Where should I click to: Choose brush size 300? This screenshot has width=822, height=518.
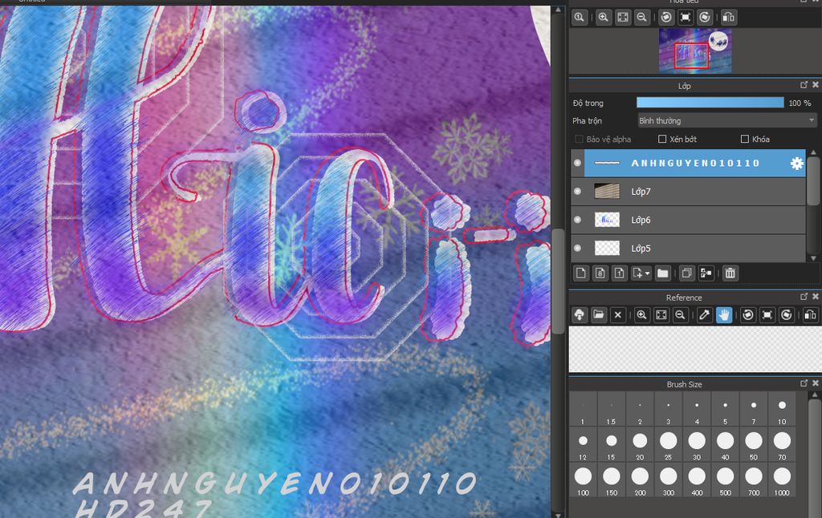(668, 480)
